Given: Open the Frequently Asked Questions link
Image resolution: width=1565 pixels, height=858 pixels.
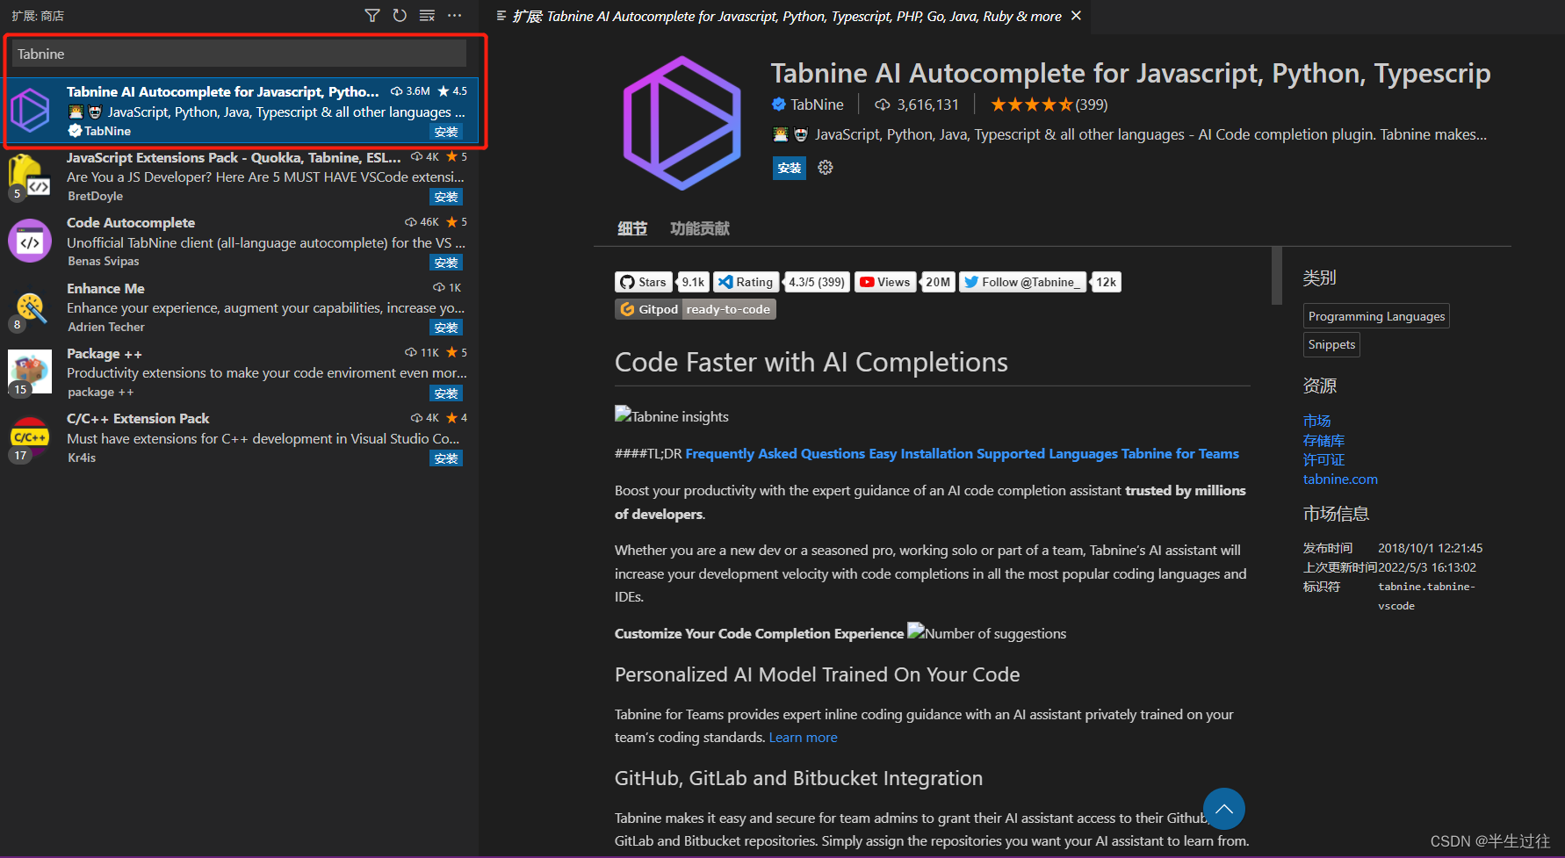Looking at the screenshot, I should point(775,454).
